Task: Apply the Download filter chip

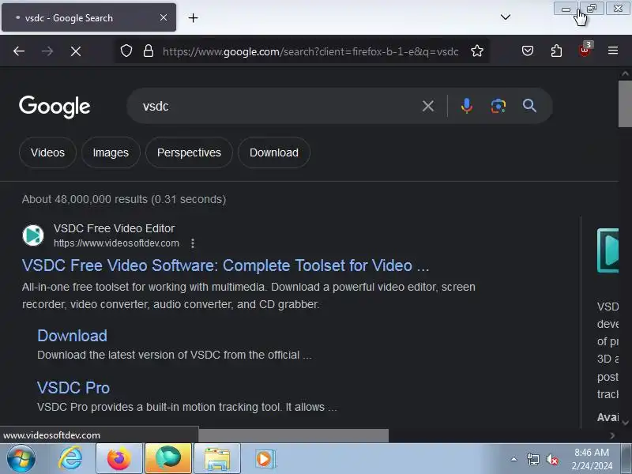Action: [274, 152]
